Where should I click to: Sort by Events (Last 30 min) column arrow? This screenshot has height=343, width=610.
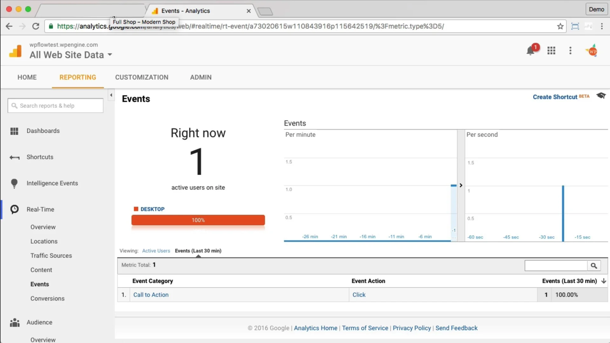604,281
